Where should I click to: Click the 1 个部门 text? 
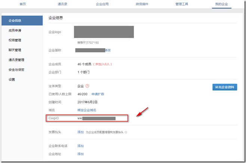point(83,72)
